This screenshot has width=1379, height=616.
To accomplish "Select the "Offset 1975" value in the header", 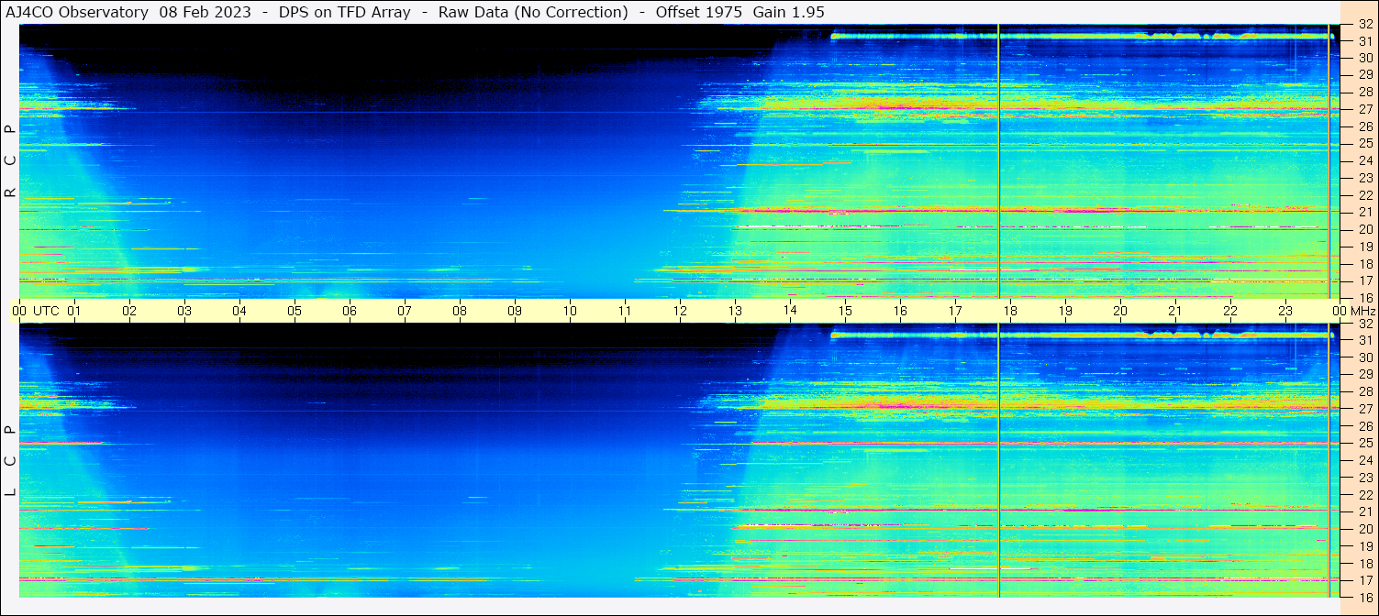I will pos(697,12).
